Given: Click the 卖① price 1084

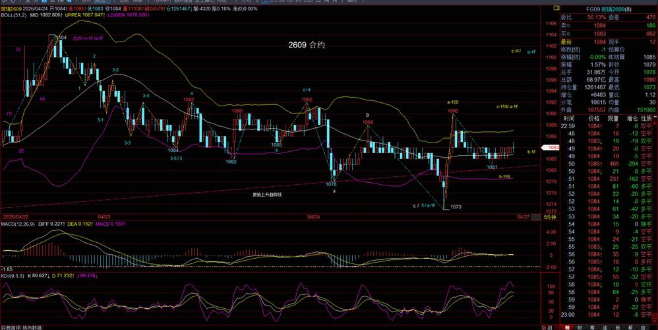Looking at the screenshot, I should [600, 26].
